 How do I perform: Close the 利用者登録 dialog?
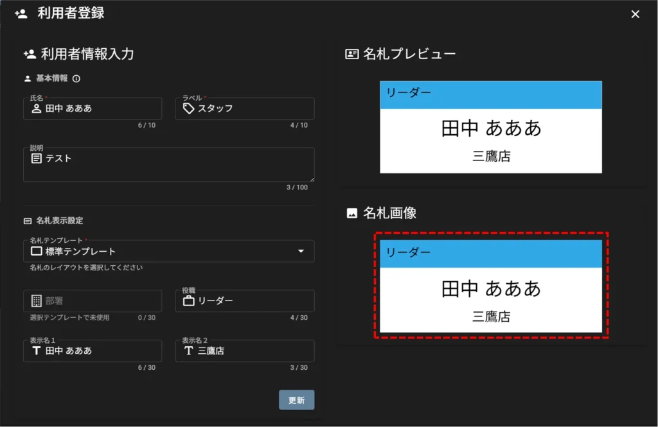[x=635, y=14]
